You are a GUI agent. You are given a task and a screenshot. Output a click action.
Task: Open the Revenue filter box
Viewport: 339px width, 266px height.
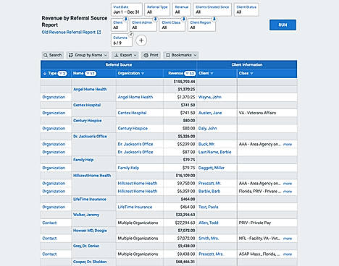coord(182,9)
